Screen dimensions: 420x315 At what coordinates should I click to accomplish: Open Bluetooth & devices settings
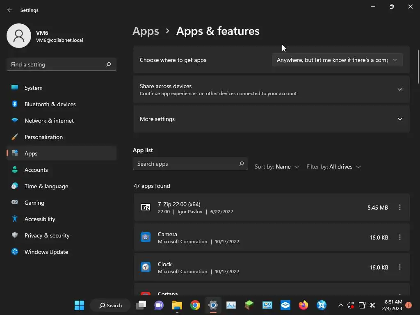62,104
